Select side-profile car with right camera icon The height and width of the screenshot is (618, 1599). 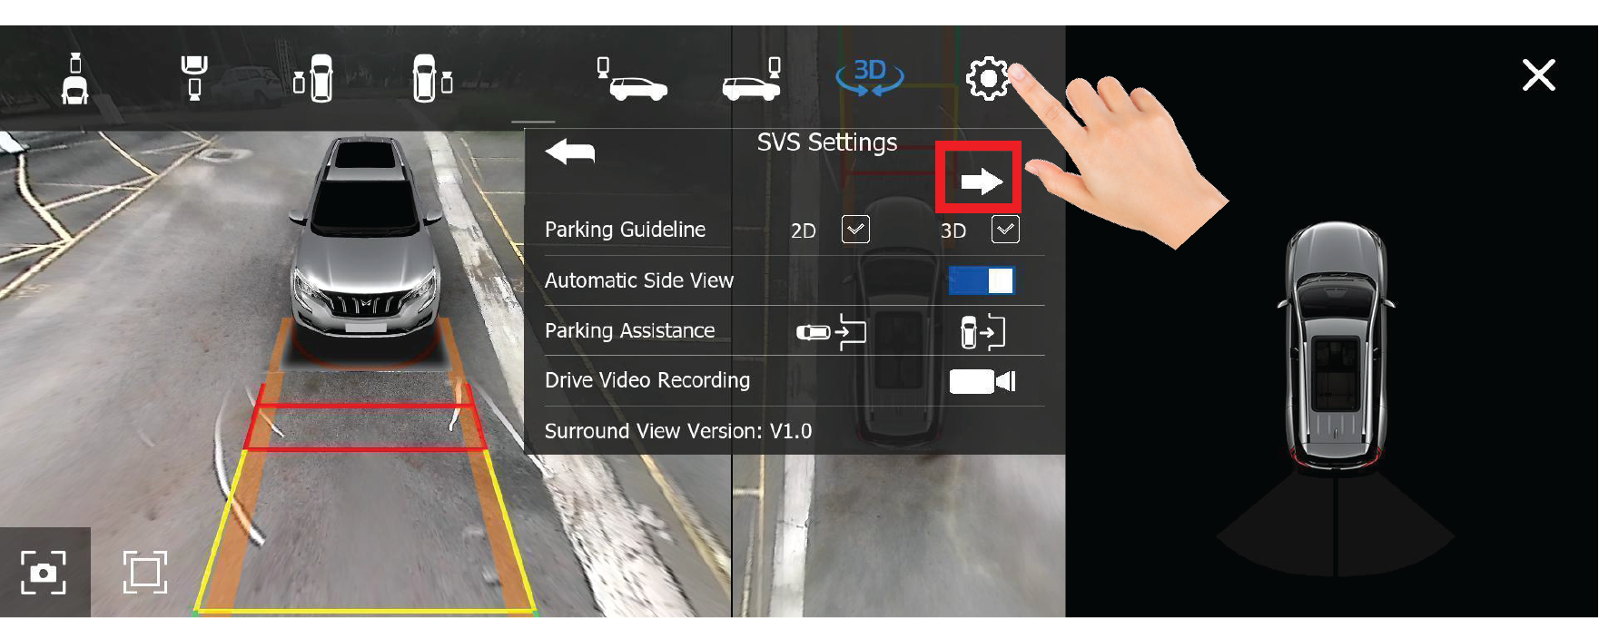click(752, 80)
